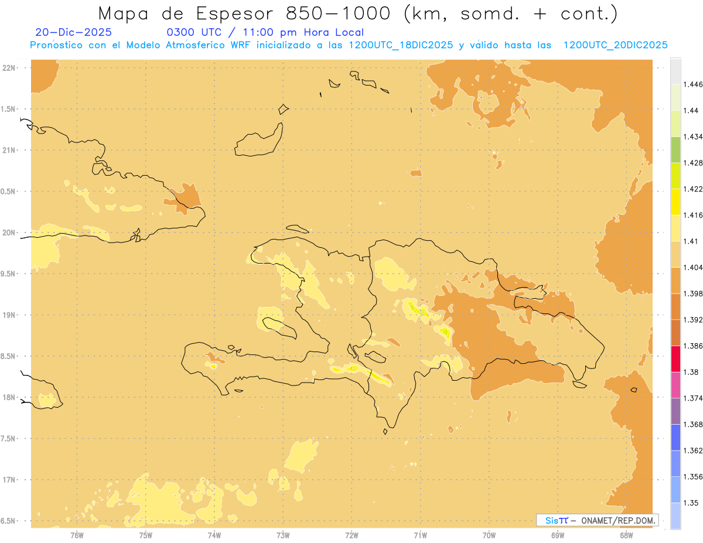Select the '6.5N' latitude tick label
The width and height of the screenshot is (703, 543).
(8, 521)
